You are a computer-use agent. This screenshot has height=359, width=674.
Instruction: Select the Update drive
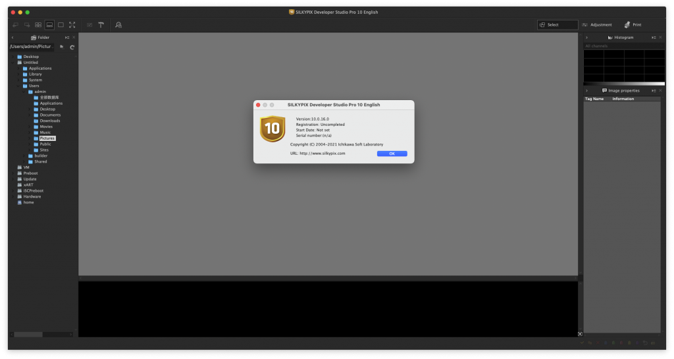[30, 179]
